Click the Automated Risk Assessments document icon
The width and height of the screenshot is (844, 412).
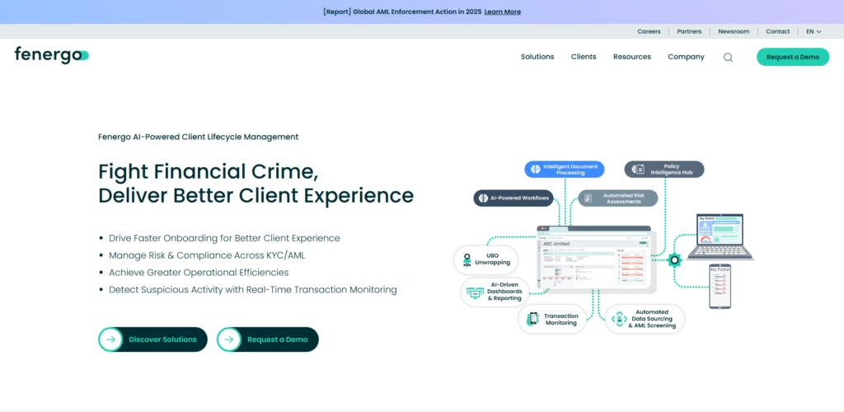tap(588, 198)
